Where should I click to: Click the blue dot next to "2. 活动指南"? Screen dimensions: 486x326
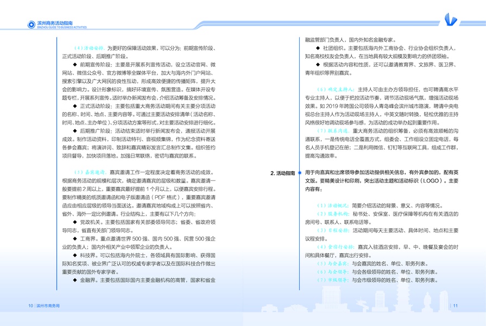300,173
